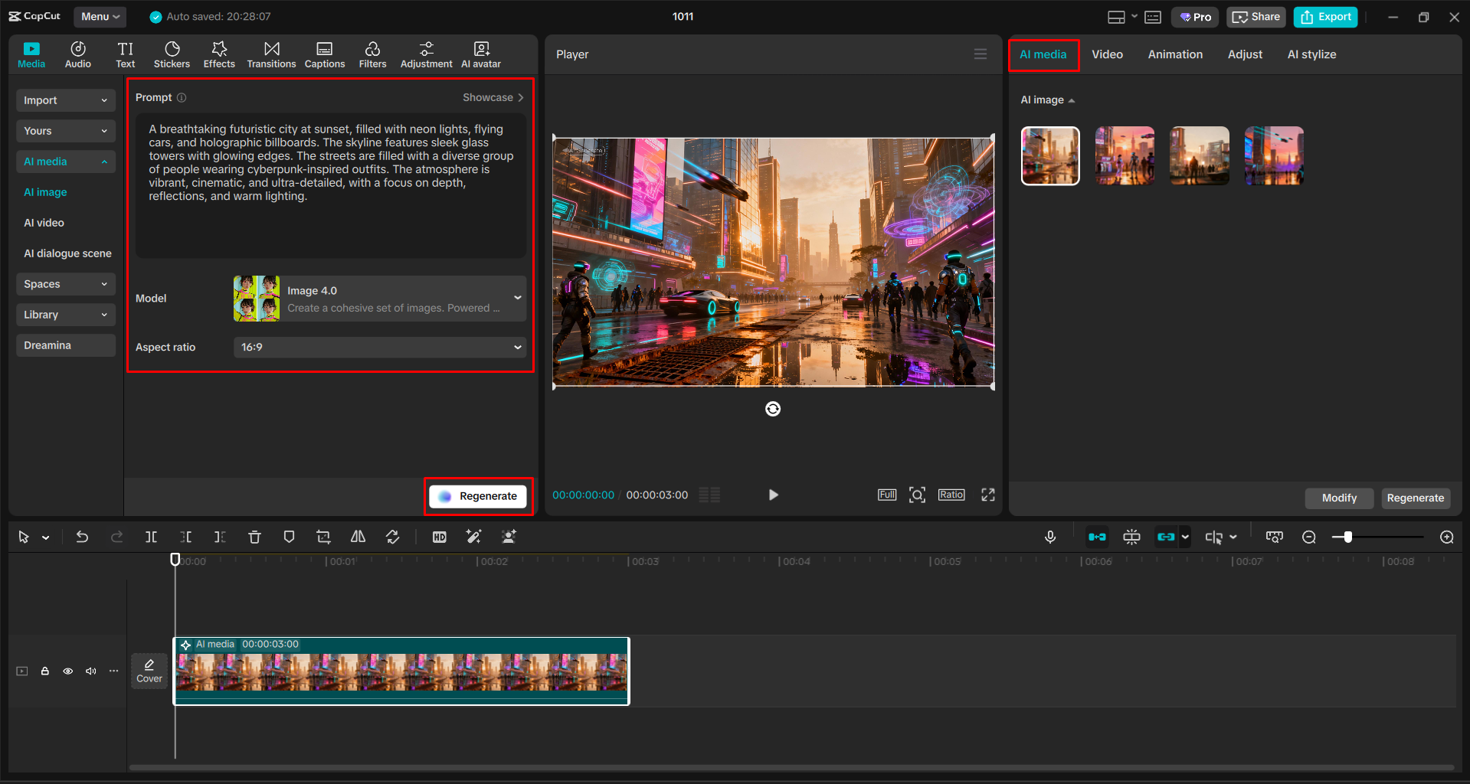This screenshot has width=1470, height=784.
Task: Open the Showcase link in the Prompt panel
Action: 492,97
